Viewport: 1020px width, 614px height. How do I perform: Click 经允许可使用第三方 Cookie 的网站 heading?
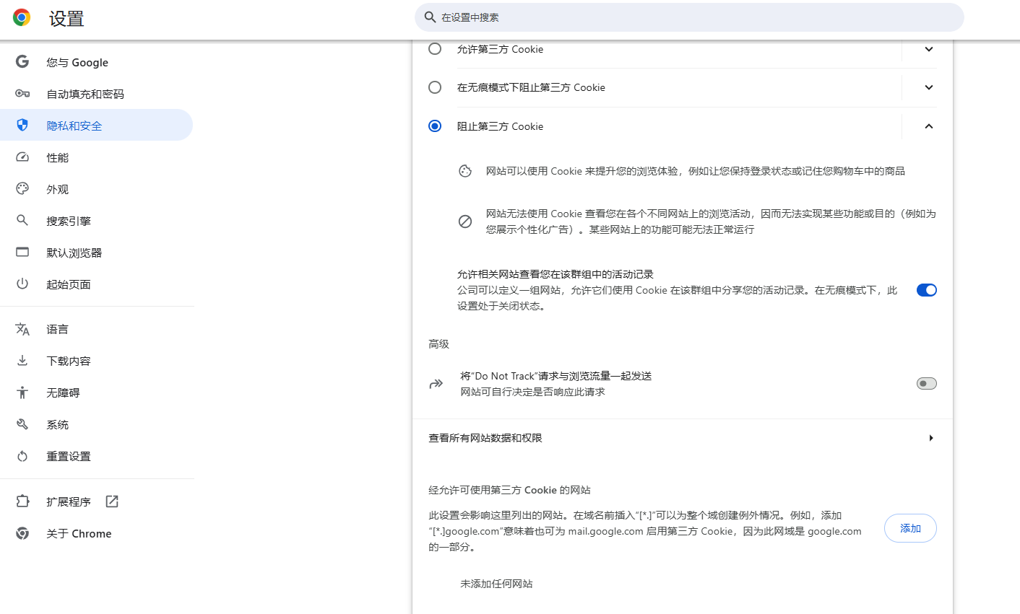pos(509,490)
